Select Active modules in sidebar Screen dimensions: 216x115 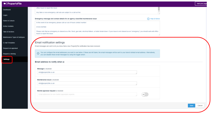8,26
